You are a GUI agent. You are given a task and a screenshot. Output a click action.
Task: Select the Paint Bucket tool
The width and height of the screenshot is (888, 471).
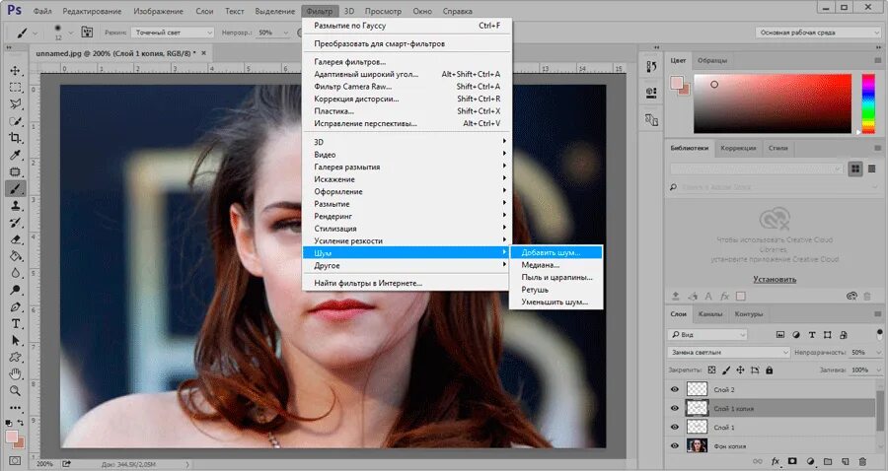click(15, 256)
